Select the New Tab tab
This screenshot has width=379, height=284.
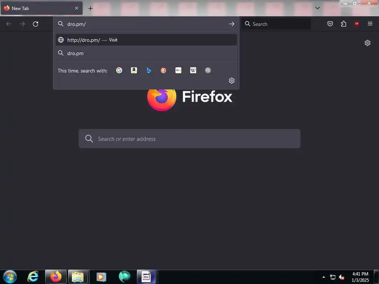[x=41, y=8]
